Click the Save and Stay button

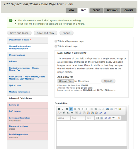(45, 33)
